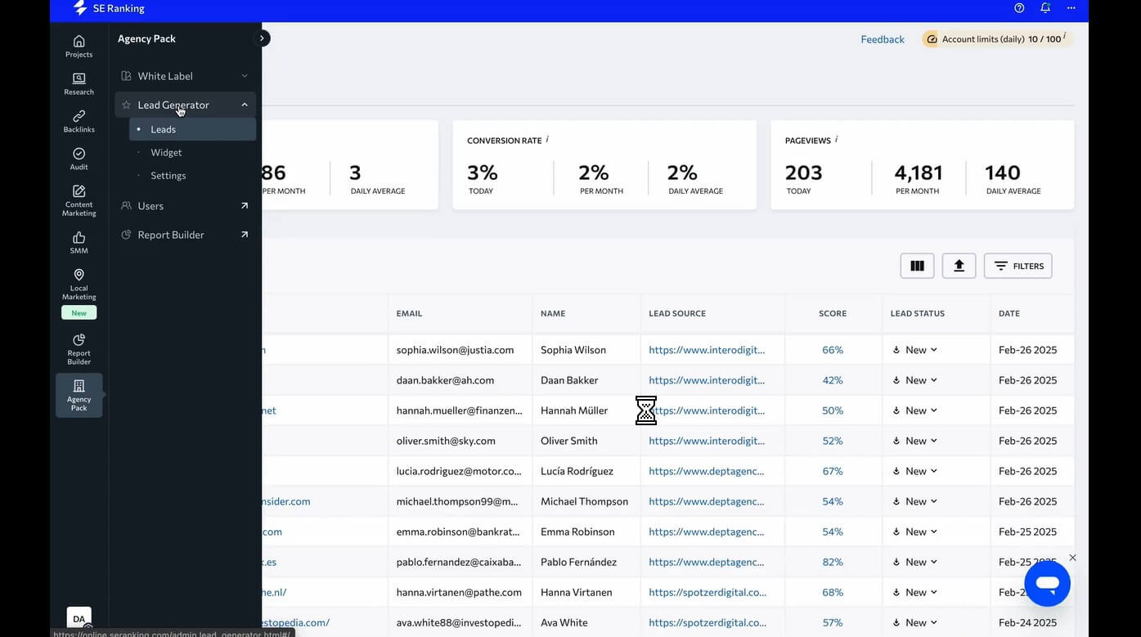Click the Pageviews info icon

tap(836, 139)
